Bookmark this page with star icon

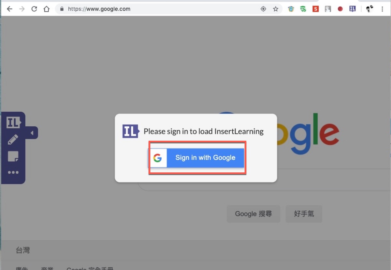point(276,9)
